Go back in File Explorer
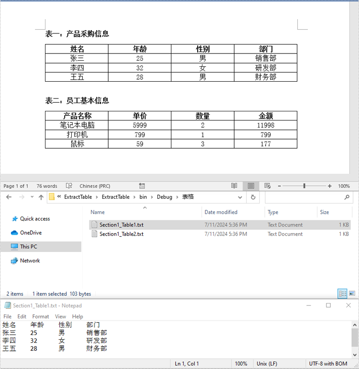Screen dimensions: 359x369 click(x=9, y=197)
